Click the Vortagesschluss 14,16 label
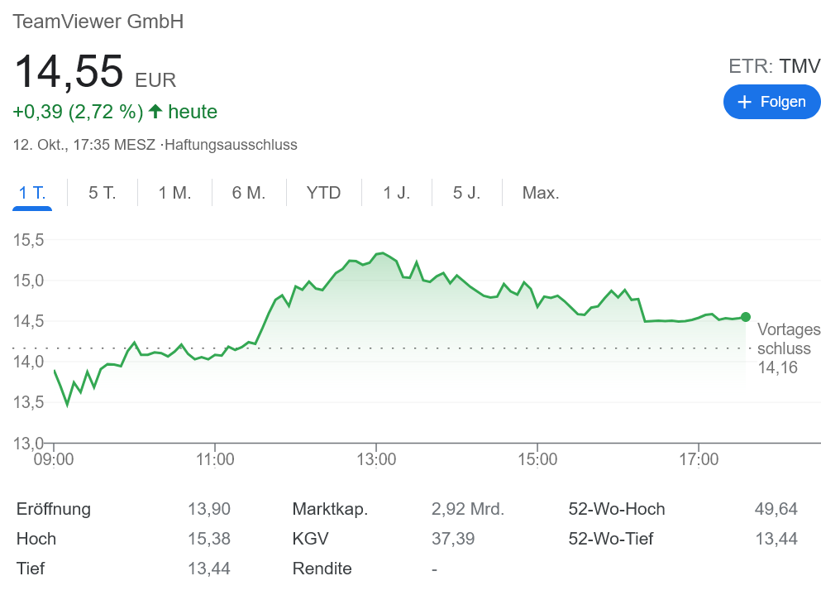 pyautogui.click(x=784, y=348)
